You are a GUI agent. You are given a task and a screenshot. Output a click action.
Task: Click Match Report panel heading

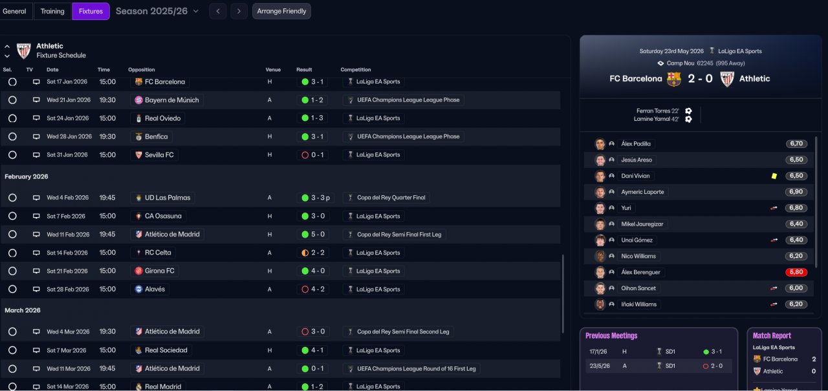pos(772,336)
